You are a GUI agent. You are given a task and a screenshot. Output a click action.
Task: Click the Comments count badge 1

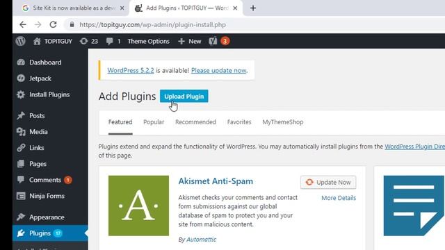point(68,180)
